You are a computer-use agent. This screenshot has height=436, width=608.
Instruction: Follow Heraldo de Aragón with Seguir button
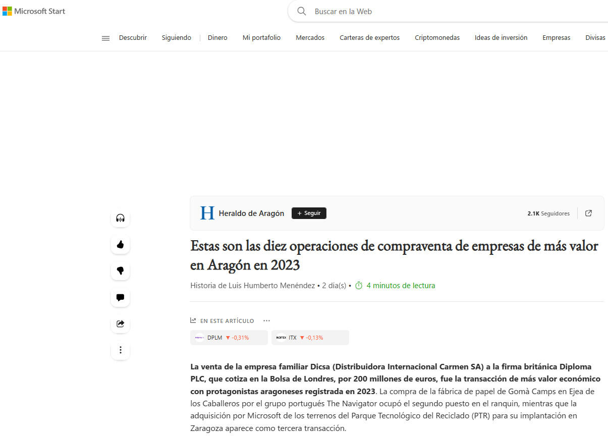[x=309, y=213]
